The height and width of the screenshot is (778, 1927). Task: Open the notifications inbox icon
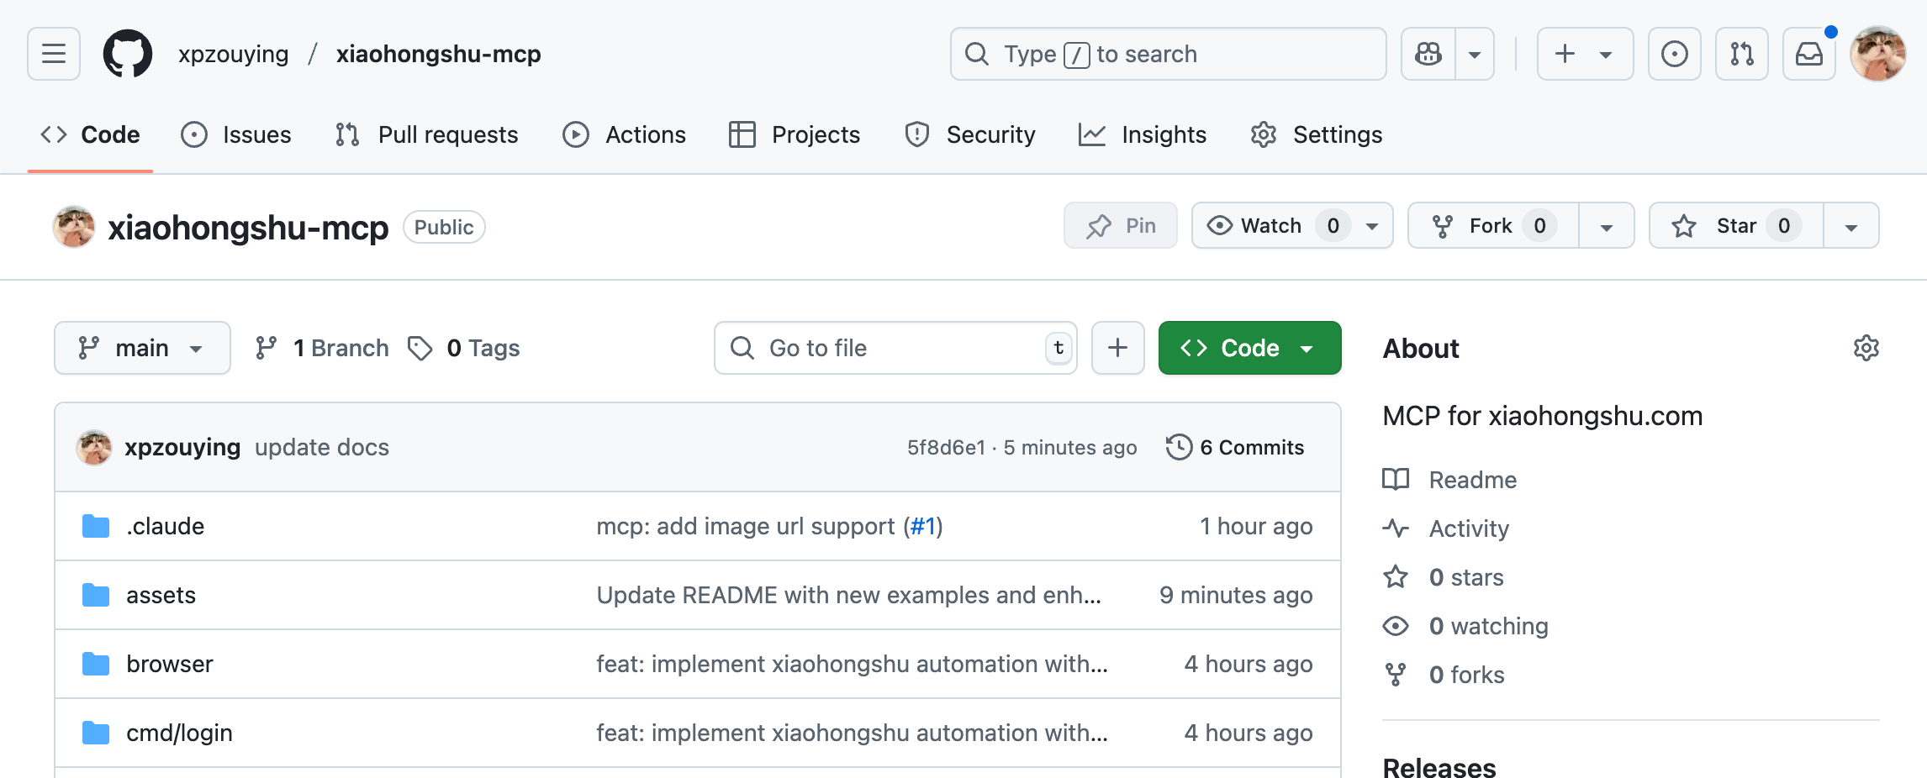1808,54
